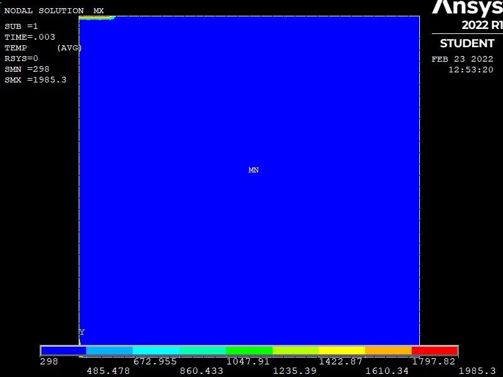This screenshot has width=503, height=377.
Task: Click the STUDENT label text
Action: [x=466, y=43]
